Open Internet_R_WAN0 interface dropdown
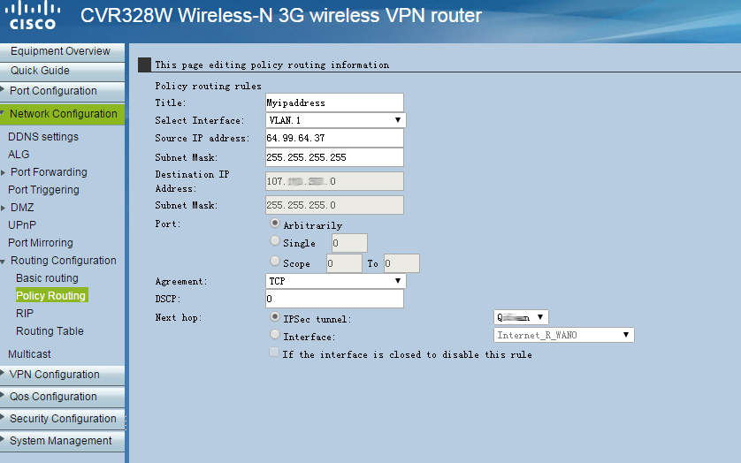 point(564,335)
